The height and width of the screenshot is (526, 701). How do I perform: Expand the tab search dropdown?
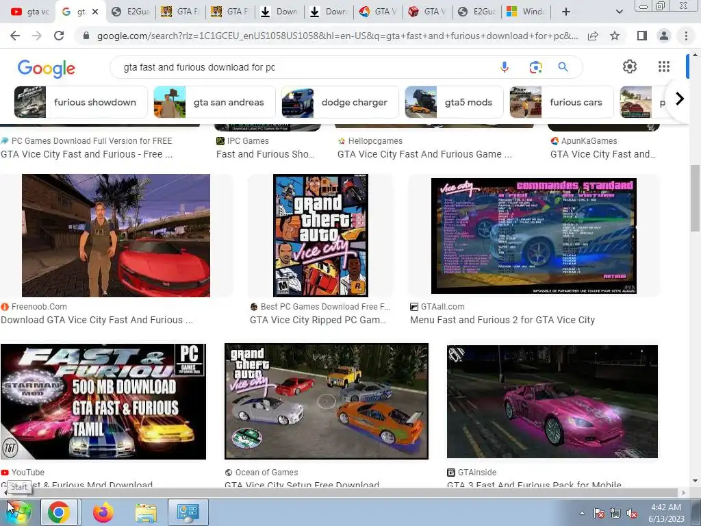619,12
